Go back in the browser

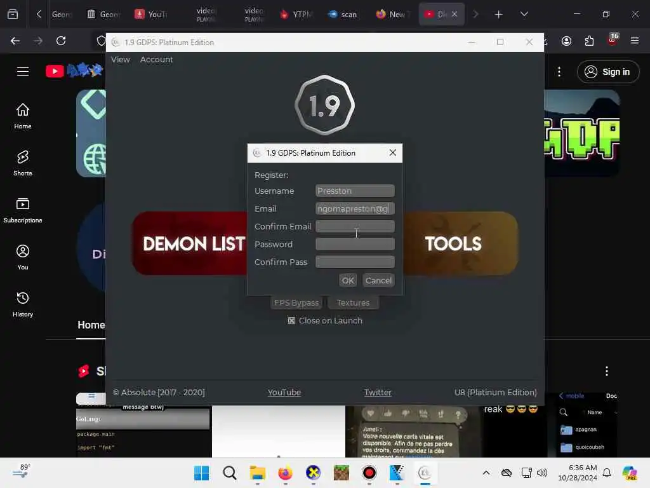click(15, 41)
